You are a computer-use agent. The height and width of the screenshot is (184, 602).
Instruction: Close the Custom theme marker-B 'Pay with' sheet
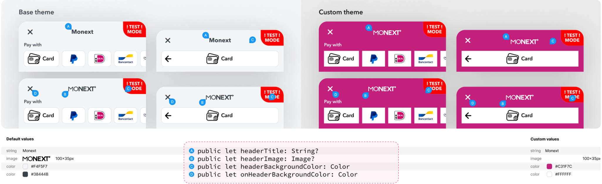point(330,89)
